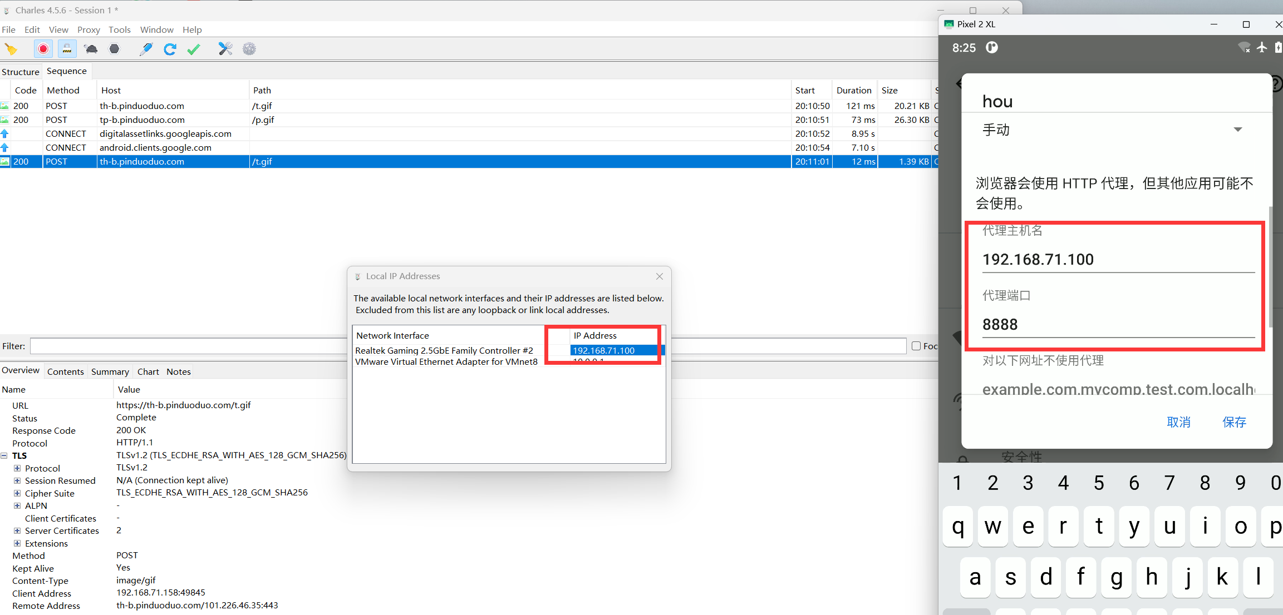Open the Contents tab
This screenshot has height=615, width=1283.
[x=65, y=371]
